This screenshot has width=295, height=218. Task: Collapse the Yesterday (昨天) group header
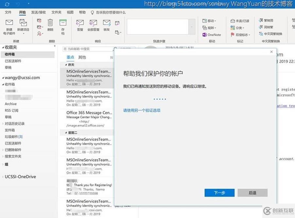[x=66, y=65]
